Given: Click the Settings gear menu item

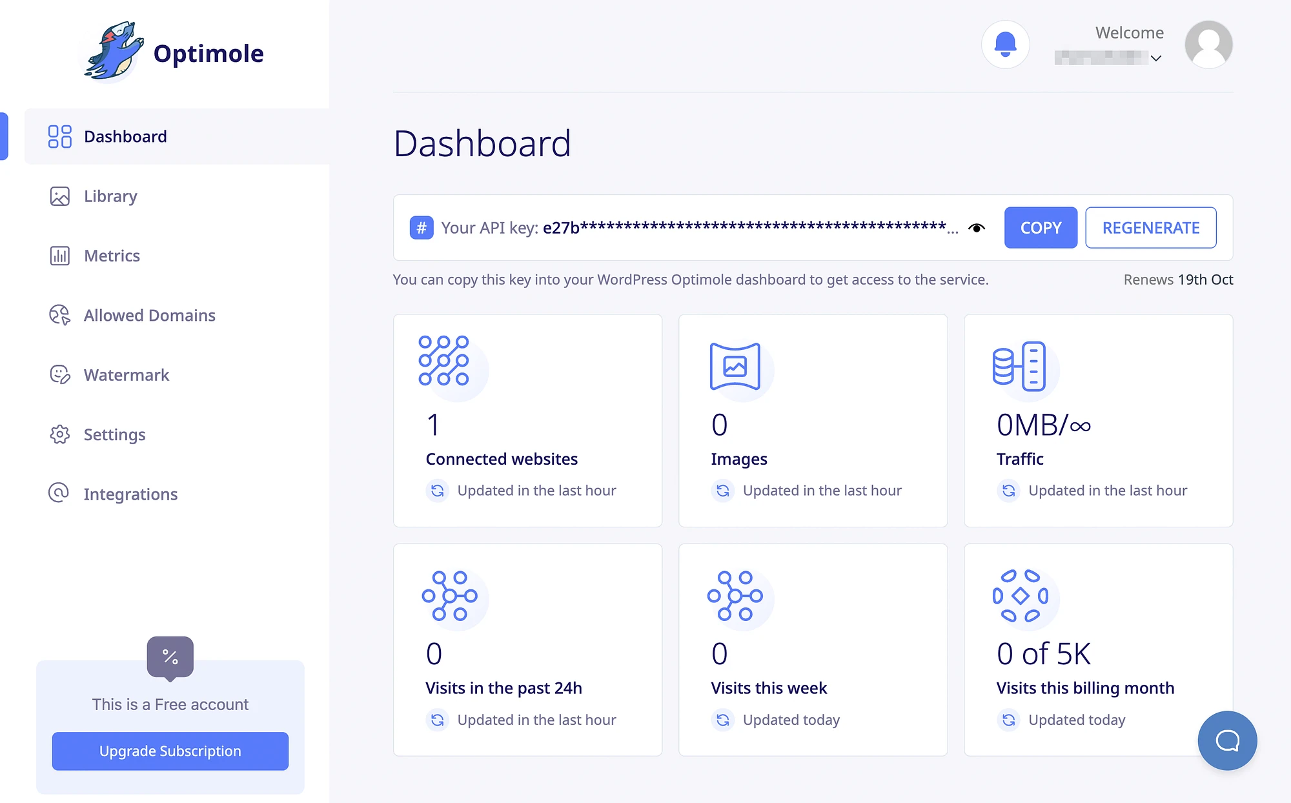Looking at the screenshot, I should point(114,434).
